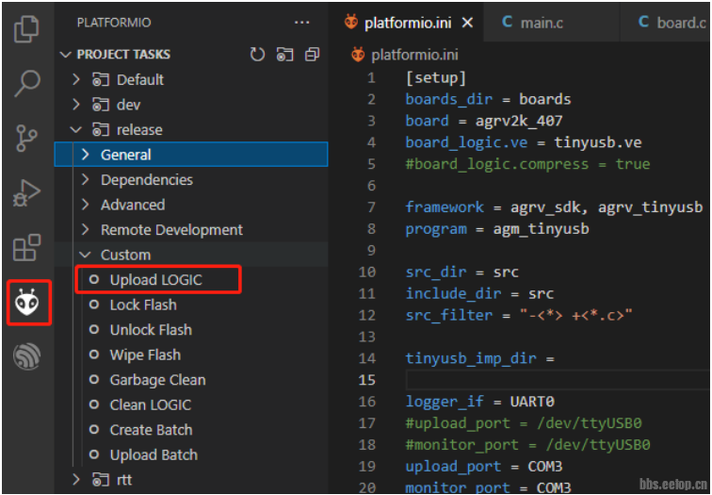Screen dimensions: 712x495
Task: Open the Search view in activity bar
Action: (27, 83)
